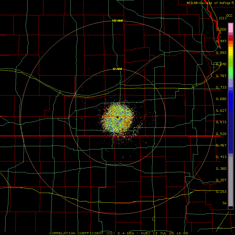Screen dimensions: 235x235
Task: Select the pink swatch at the top of the color scale
Action: point(231,28)
